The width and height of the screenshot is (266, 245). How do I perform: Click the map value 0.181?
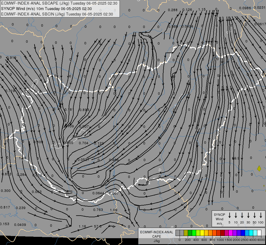tap(69, 110)
